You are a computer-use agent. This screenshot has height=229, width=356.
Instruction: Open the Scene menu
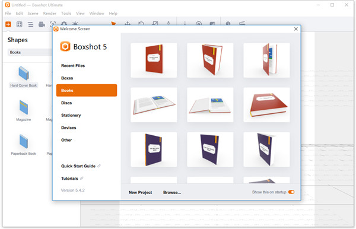pyautogui.click(x=33, y=14)
